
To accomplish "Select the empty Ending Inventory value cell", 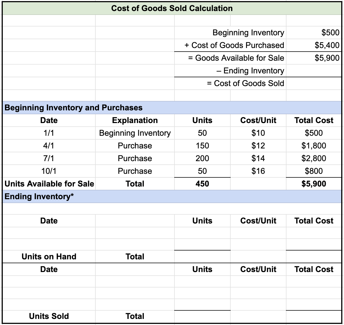I will [314, 71].
